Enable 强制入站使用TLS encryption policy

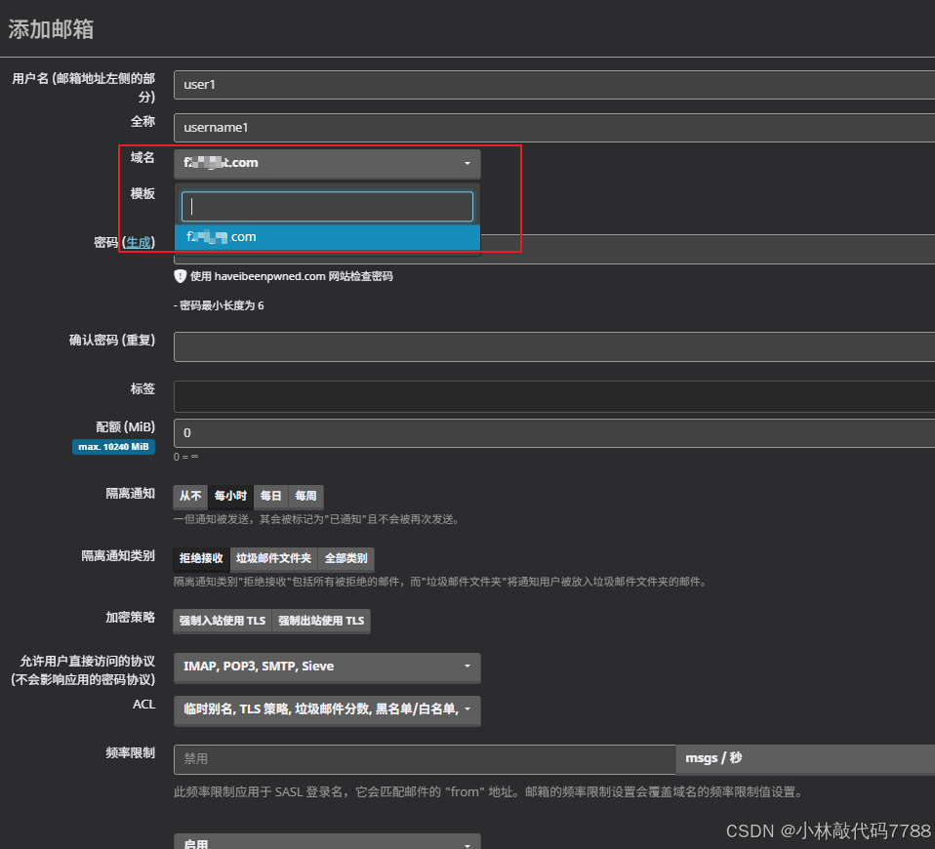tap(222, 621)
